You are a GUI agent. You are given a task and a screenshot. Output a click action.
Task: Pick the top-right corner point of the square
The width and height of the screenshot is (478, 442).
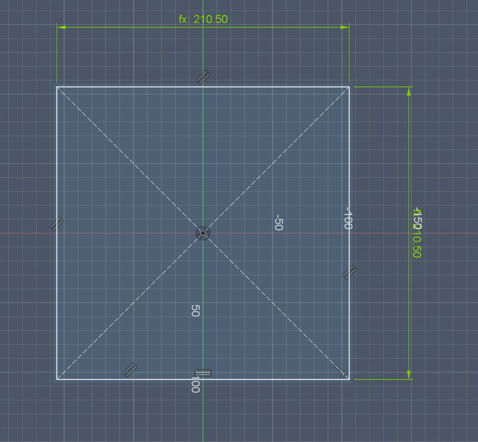pos(349,87)
